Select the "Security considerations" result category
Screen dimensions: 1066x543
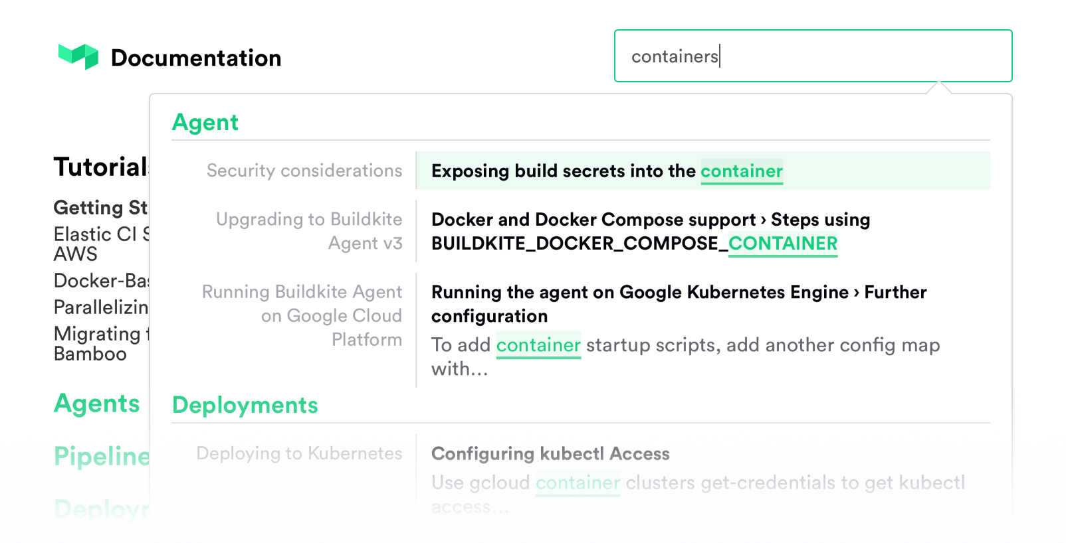pyautogui.click(x=304, y=171)
